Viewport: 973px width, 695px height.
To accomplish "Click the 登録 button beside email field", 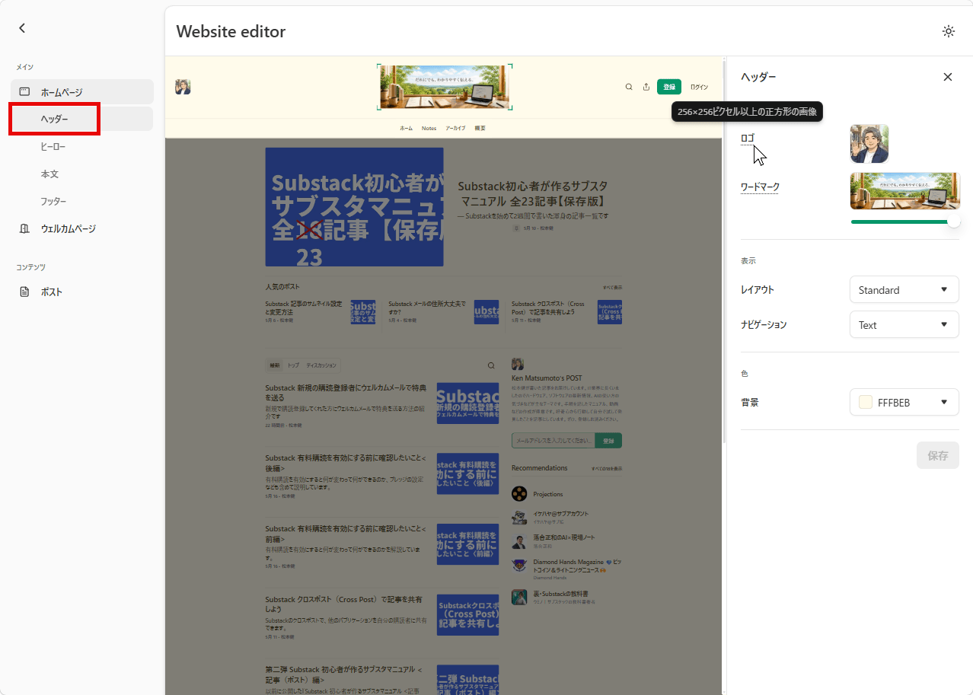I will click(608, 441).
